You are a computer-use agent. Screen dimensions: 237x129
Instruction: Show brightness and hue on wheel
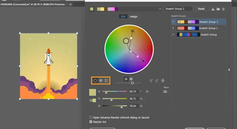pyautogui.click(x=131, y=79)
